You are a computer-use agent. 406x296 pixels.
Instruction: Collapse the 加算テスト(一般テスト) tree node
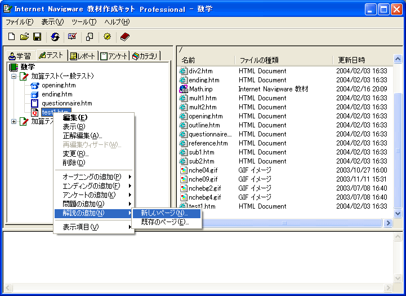tap(14, 76)
